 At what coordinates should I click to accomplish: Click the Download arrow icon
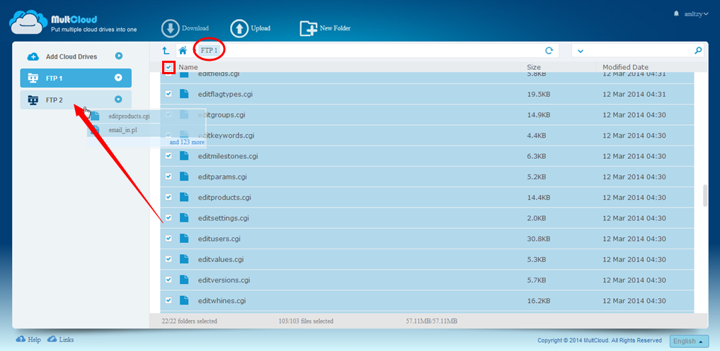(171, 28)
